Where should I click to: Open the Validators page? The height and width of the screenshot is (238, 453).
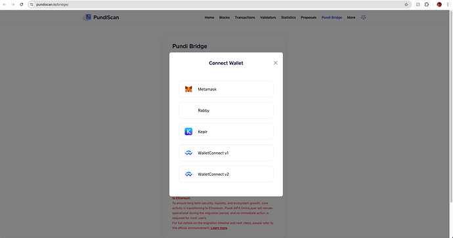pos(268,17)
